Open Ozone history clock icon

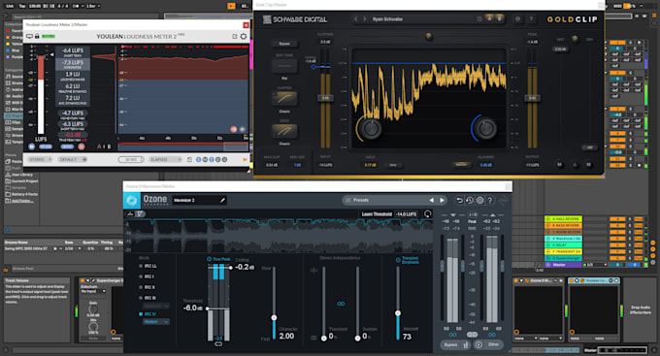(x=470, y=200)
